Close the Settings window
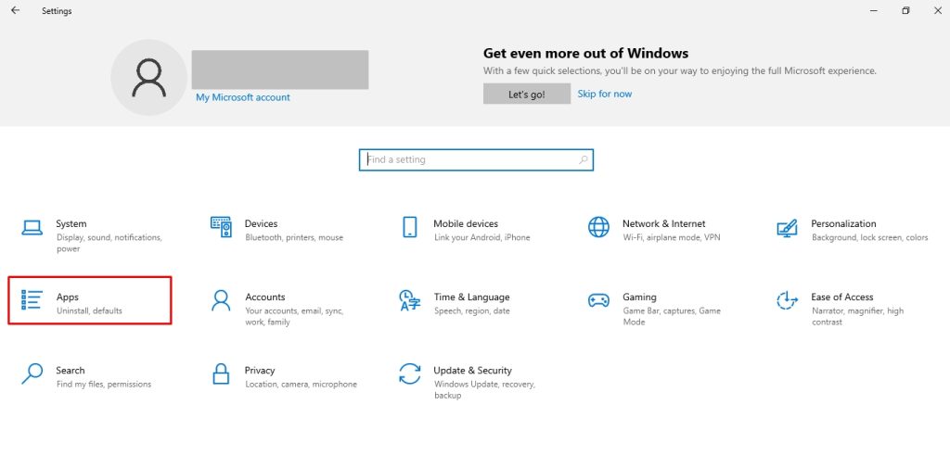Viewport: 950px width, 468px height. 937,11
